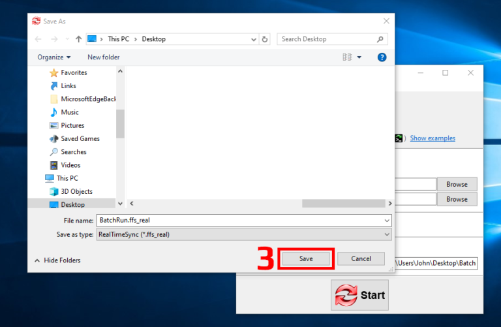Click the command line path field in RealTimeSync
The width and height of the screenshot is (501, 327).
pyautogui.click(x=436, y=263)
